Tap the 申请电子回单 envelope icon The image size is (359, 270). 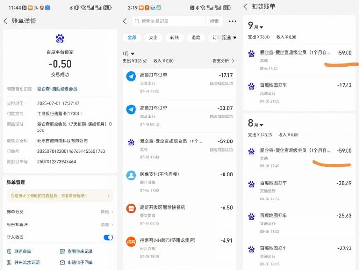63,262
